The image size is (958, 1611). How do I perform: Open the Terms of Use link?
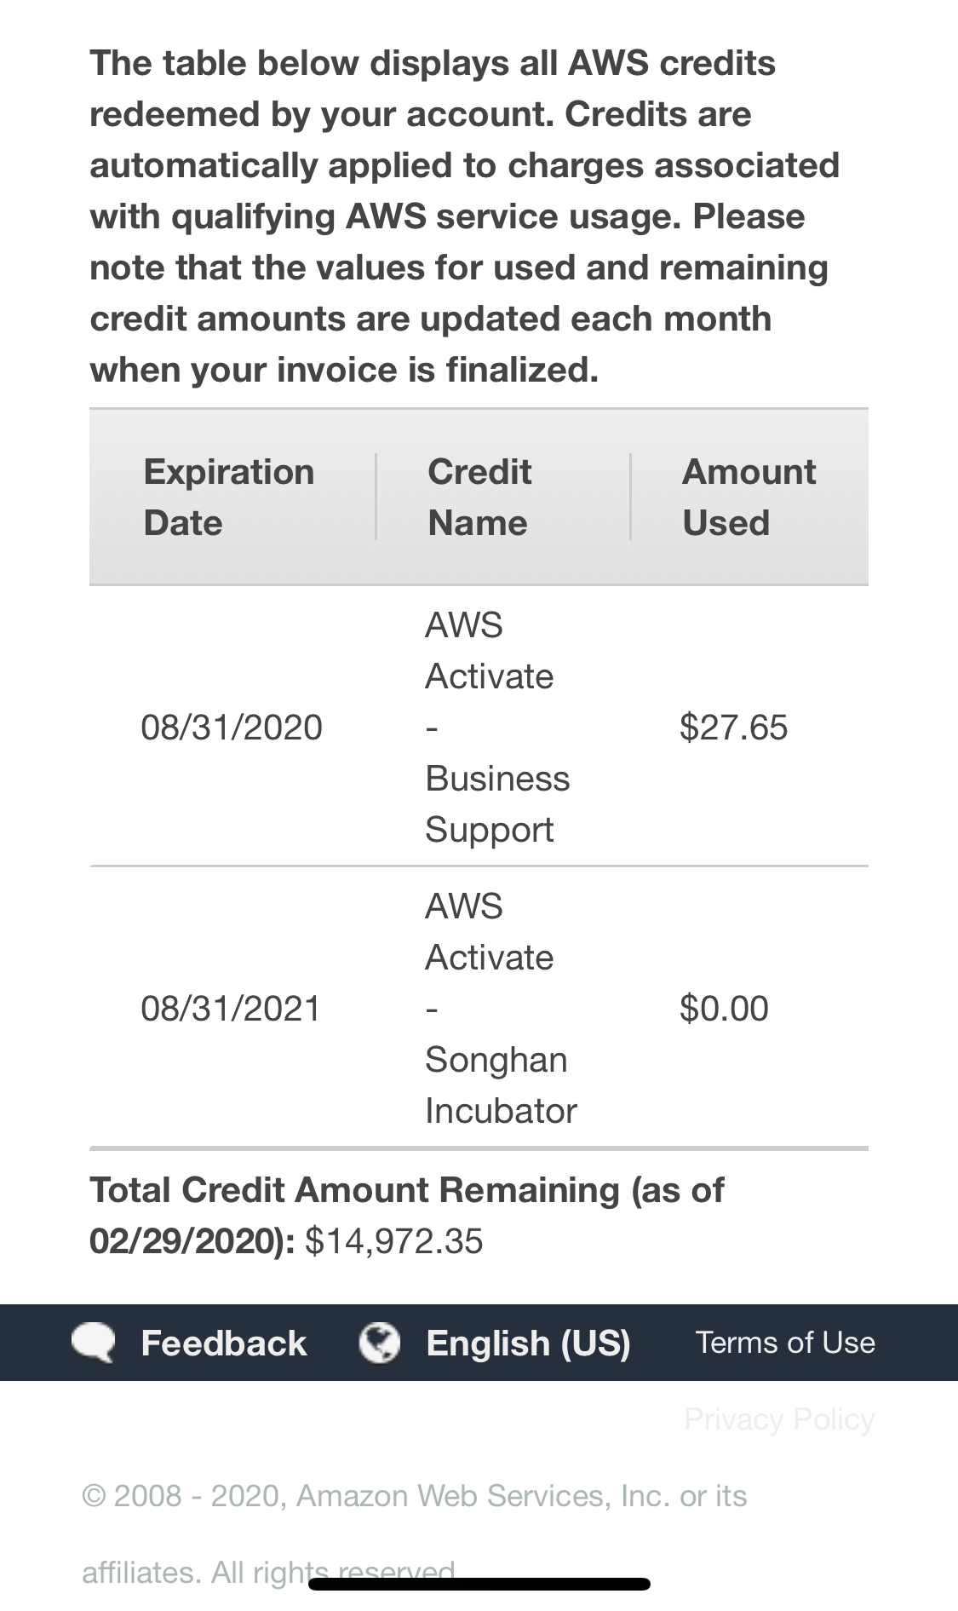[x=785, y=1343]
